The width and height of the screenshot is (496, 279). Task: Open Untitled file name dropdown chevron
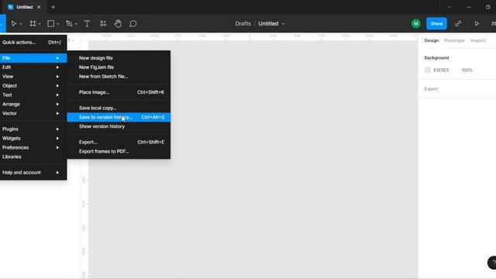(x=283, y=24)
